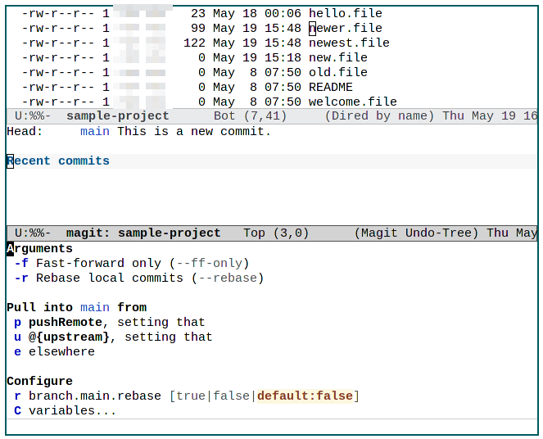This screenshot has height=439, width=543.
Task: Cycle the branch.main.rebase configuration value
Action: pos(18,396)
